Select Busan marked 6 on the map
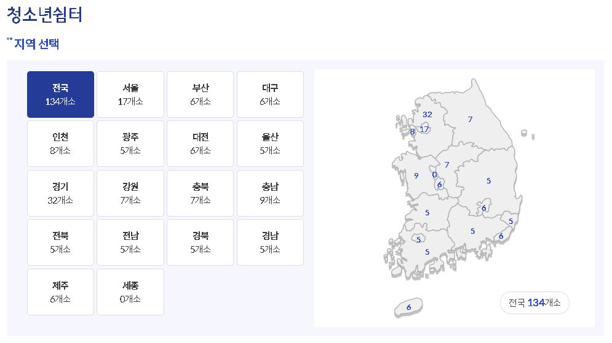The image size is (612, 343). (x=501, y=236)
